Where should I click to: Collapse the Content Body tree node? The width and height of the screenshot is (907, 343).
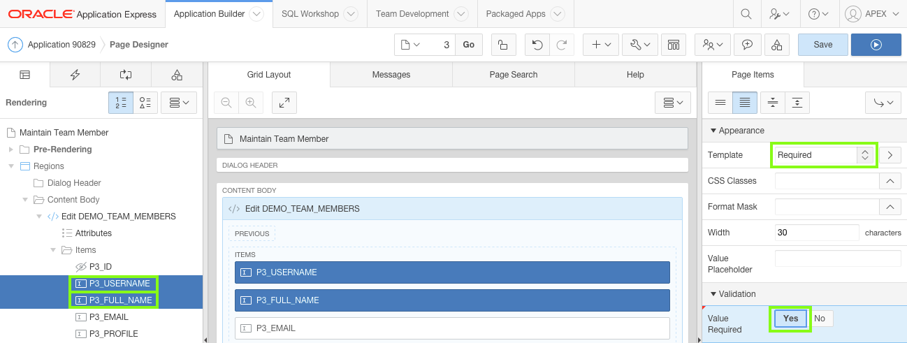point(24,200)
